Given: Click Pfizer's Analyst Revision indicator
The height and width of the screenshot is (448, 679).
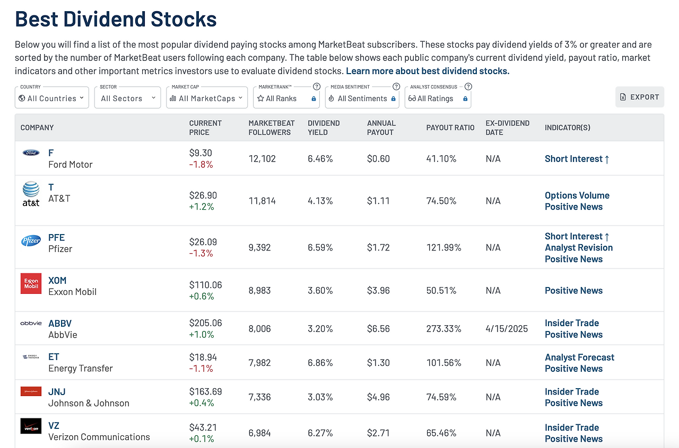Looking at the screenshot, I should [579, 247].
